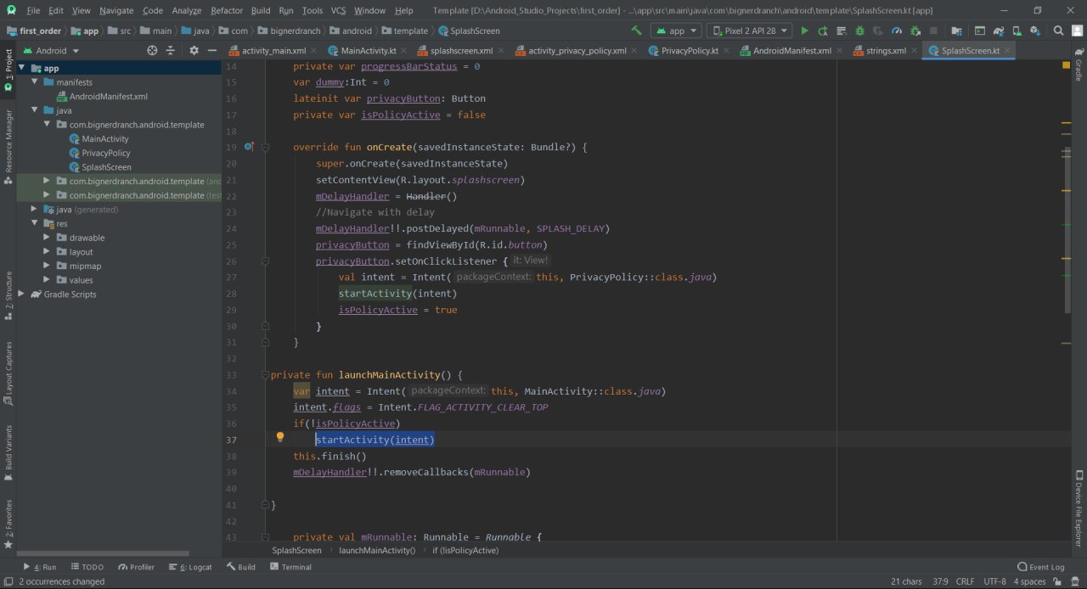Select PrivacyPolicy file in project tree
The image size is (1087, 589).
click(x=106, y=153)
